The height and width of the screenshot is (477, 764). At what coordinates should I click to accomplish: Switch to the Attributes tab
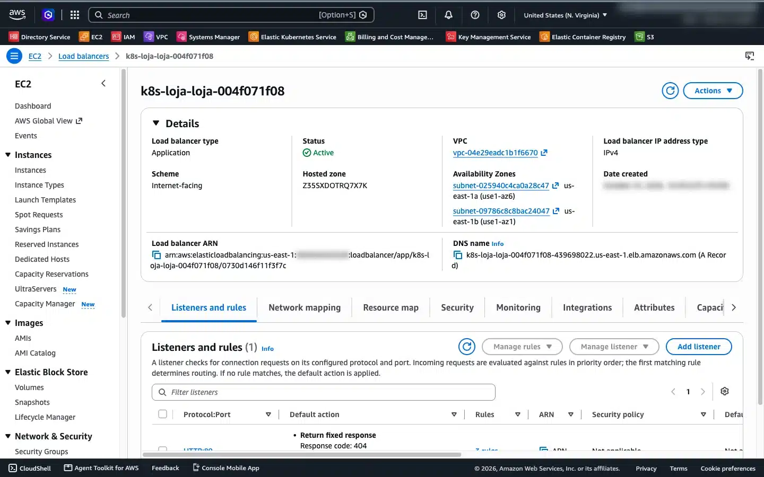654,307
